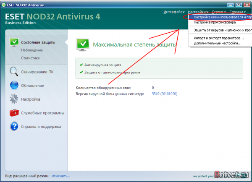Go to Сканирование ПК
The height and width of the screenshot is (182, 252).
pyautogui.click(x=37, y=72)
